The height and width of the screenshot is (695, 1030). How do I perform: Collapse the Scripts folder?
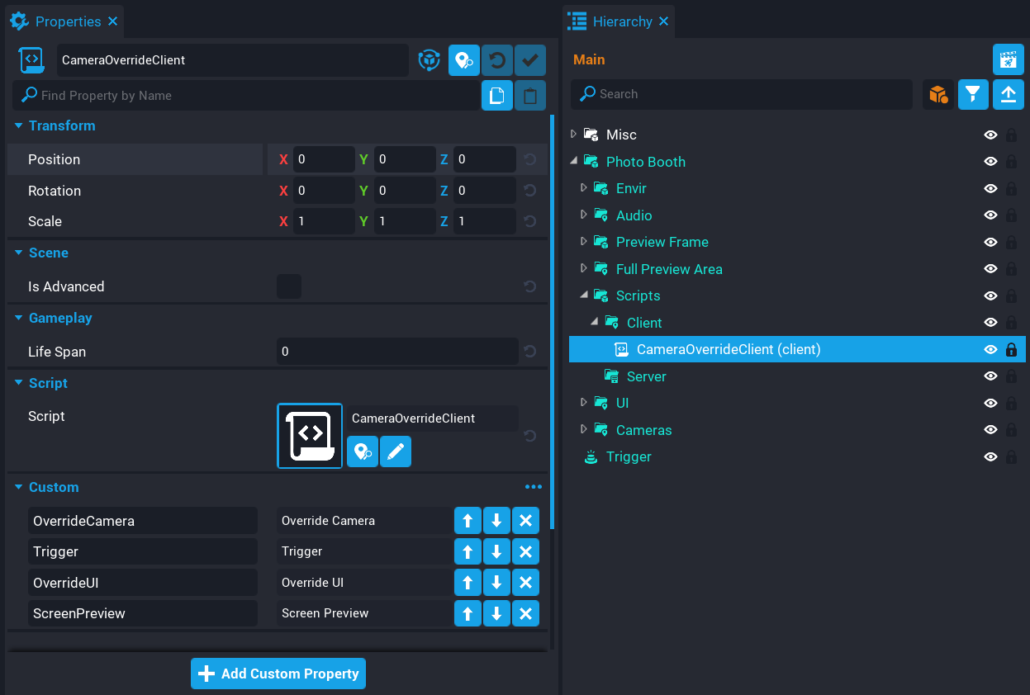pyautogui.click(x=583, y=295)
